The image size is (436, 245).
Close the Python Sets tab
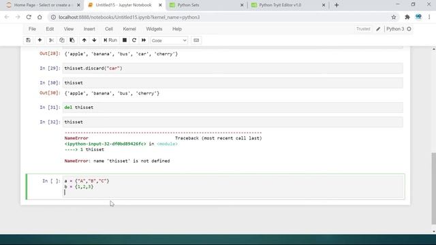[x=242, y=5]
